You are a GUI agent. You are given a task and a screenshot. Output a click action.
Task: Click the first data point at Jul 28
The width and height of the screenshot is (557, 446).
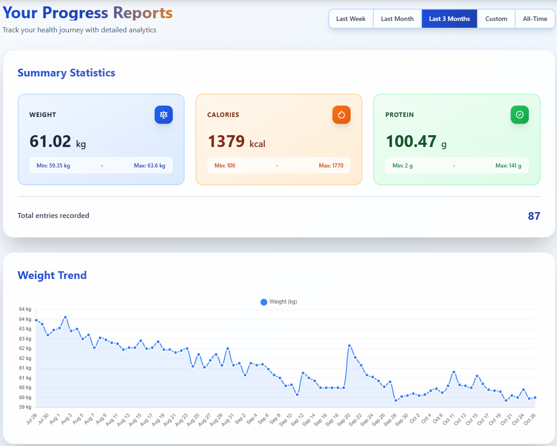point(36,320)
